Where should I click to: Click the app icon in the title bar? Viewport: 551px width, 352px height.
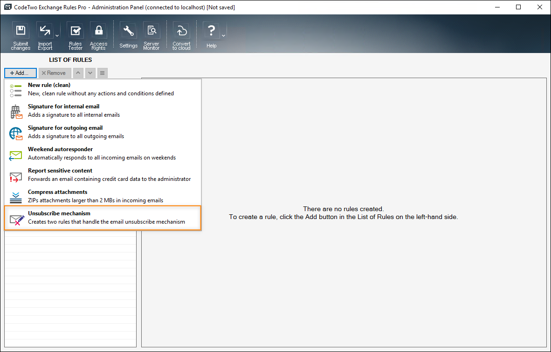point(7,7)
